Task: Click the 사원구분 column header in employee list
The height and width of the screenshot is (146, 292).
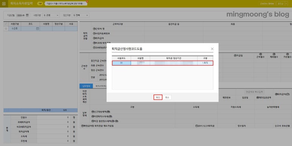Action: click(x=14, y=24)
